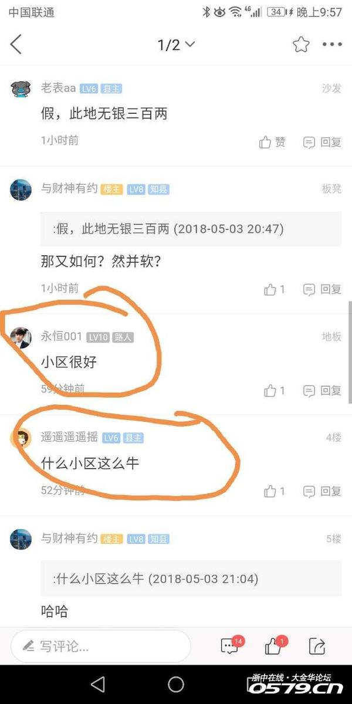
Task: Tap the quoted reply 什么小区这么牛 box
Action: click(191, 578)
